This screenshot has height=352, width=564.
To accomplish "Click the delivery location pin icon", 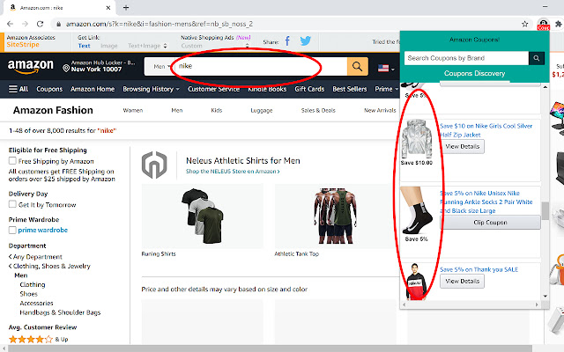I will (x=66, y=68).
